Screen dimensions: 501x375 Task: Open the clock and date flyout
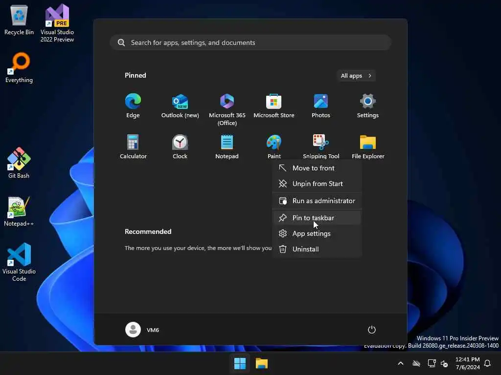tap(467, 363)
